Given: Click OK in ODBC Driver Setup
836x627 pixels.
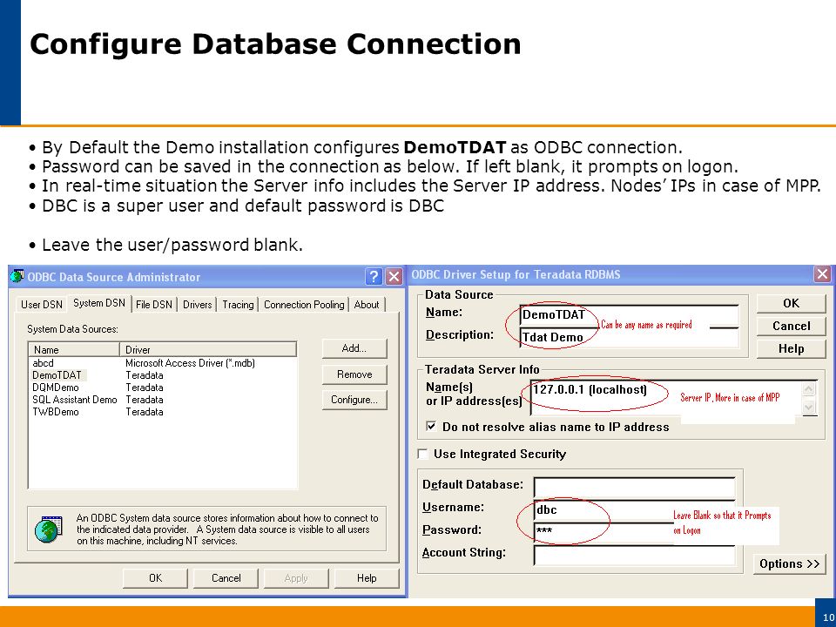Looking at the screenshot, I should [x=792, y=303].
